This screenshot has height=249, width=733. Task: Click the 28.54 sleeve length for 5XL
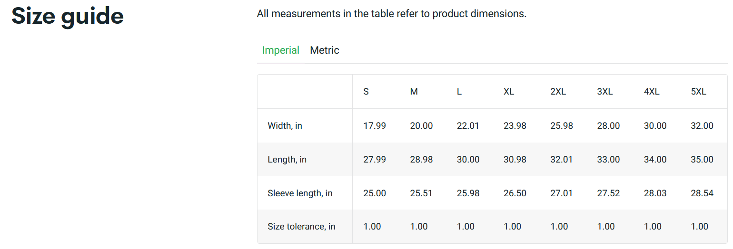pos(702,193)
